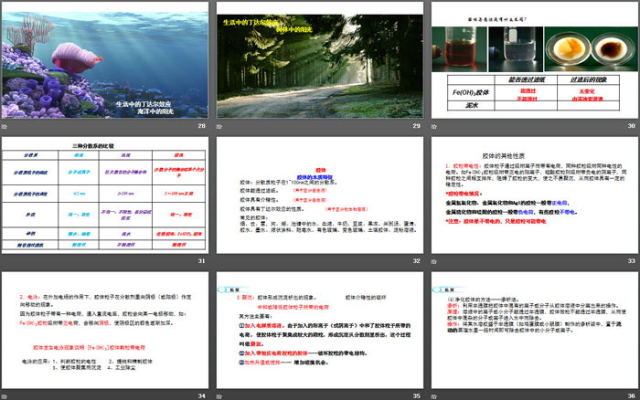The height and width of the screenshot is (400, 640).
Task: Click the transition star icon under slide 31
Action: click(x=5, y=261)
